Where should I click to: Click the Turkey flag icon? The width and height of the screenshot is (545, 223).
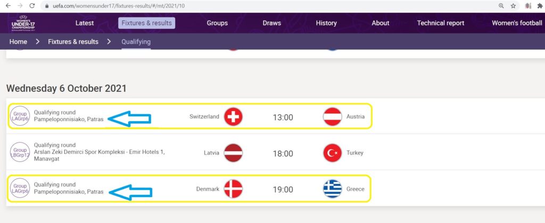(332, 153)
